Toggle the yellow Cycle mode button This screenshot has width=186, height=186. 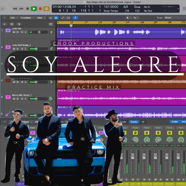[x=46, y=9]
